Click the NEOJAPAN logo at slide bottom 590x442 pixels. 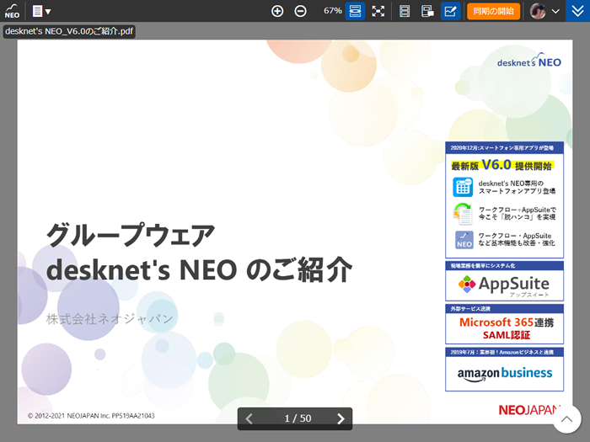[530, 410]
